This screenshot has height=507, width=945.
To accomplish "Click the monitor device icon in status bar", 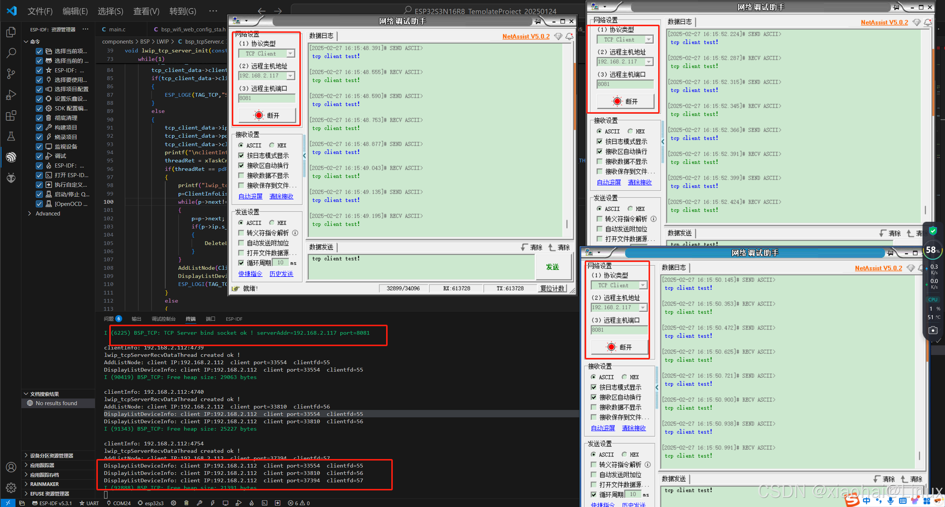I will [x=226, y=503].
